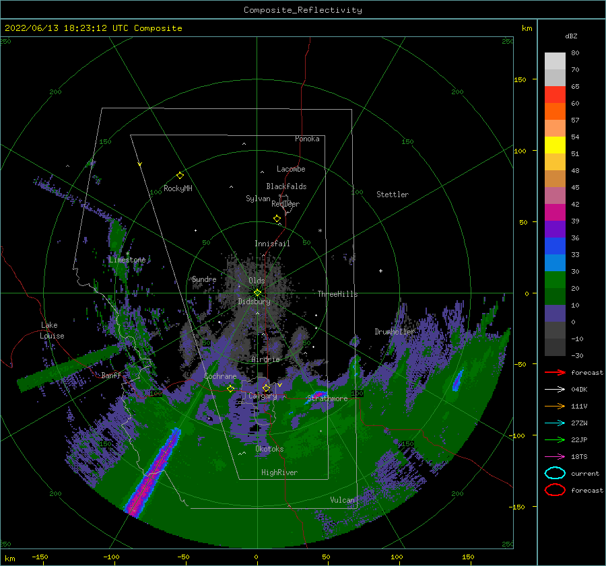This screenshot has width=606, height=566.
Task: Select the cyan 27ZW arrow legend icon
Action: pos(555,423)
